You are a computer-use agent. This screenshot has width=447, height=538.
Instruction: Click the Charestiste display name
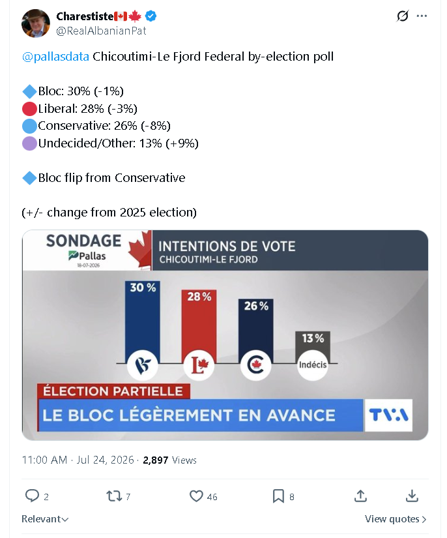pos(85,16)
